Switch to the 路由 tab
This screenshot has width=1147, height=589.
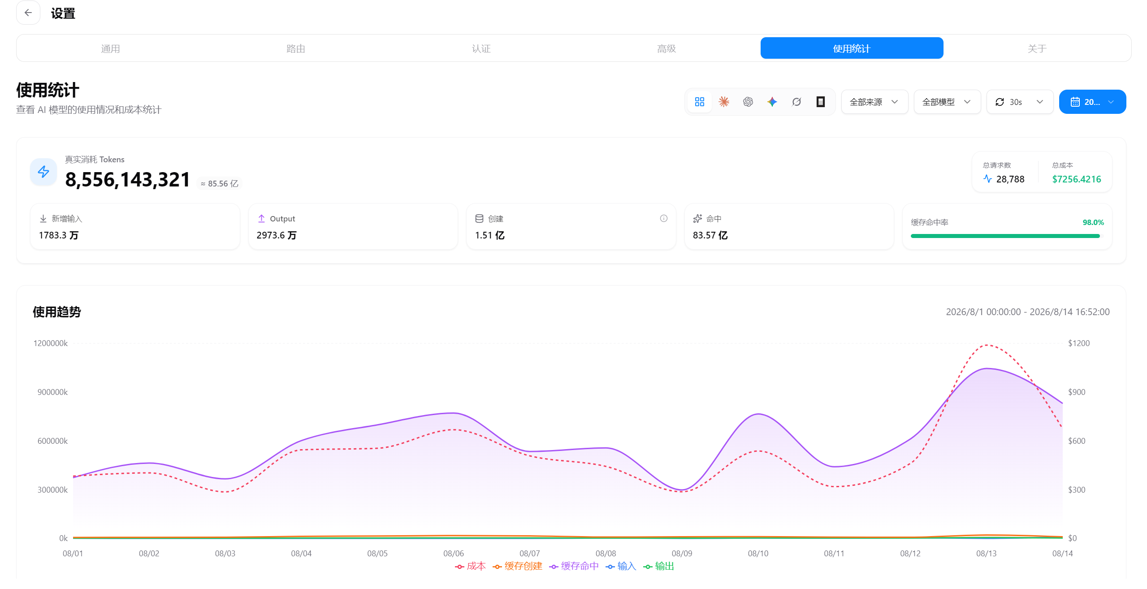pyautogui.click(x=296, y=48)
